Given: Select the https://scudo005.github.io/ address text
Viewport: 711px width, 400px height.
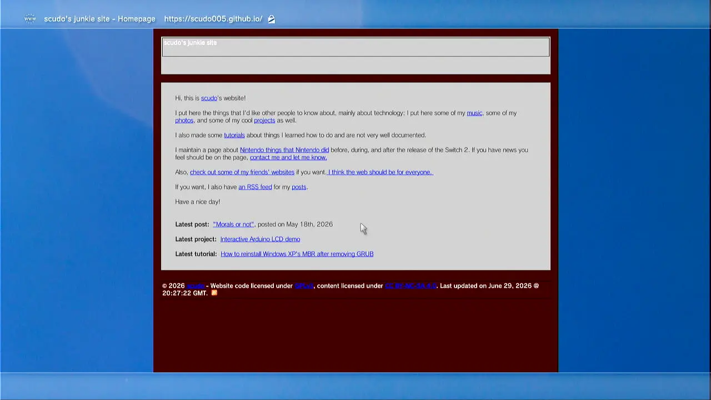Looking at the screenshot, I should point(213,19).
